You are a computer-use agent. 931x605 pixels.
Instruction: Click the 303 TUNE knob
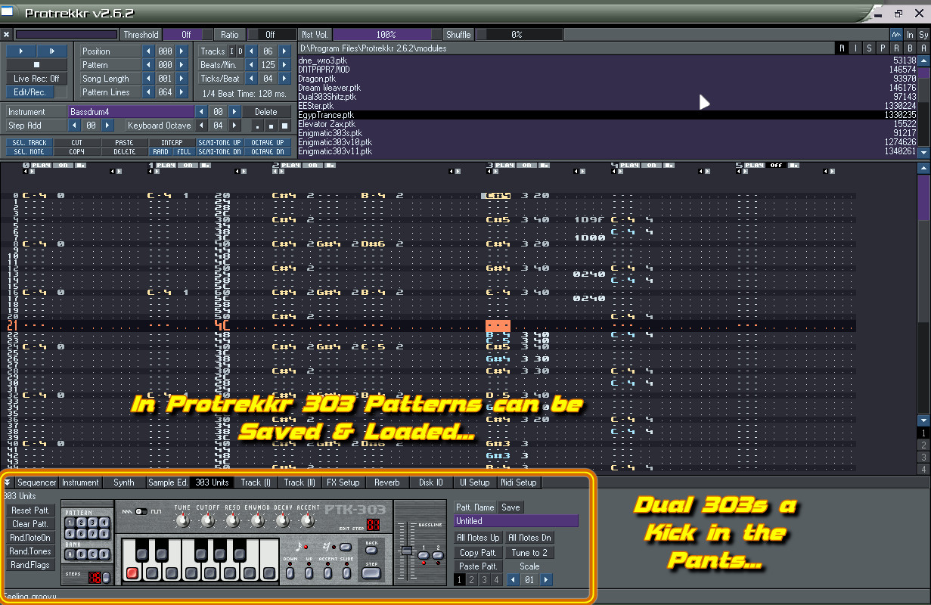point(182,521)
